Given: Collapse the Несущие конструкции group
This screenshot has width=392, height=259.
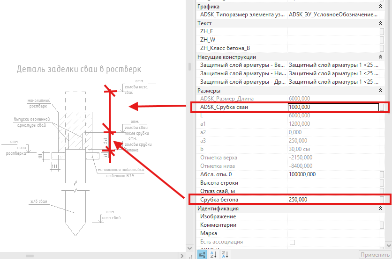Looking at the screenshot, I should [380, 57].
